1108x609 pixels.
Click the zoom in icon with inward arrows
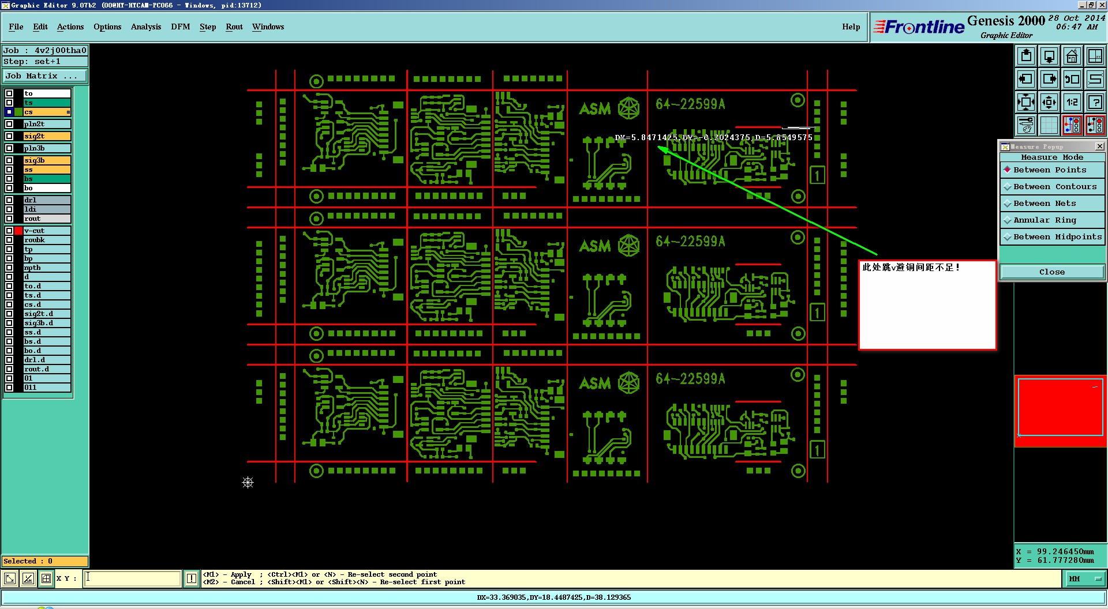click(x=1026, y=102)
